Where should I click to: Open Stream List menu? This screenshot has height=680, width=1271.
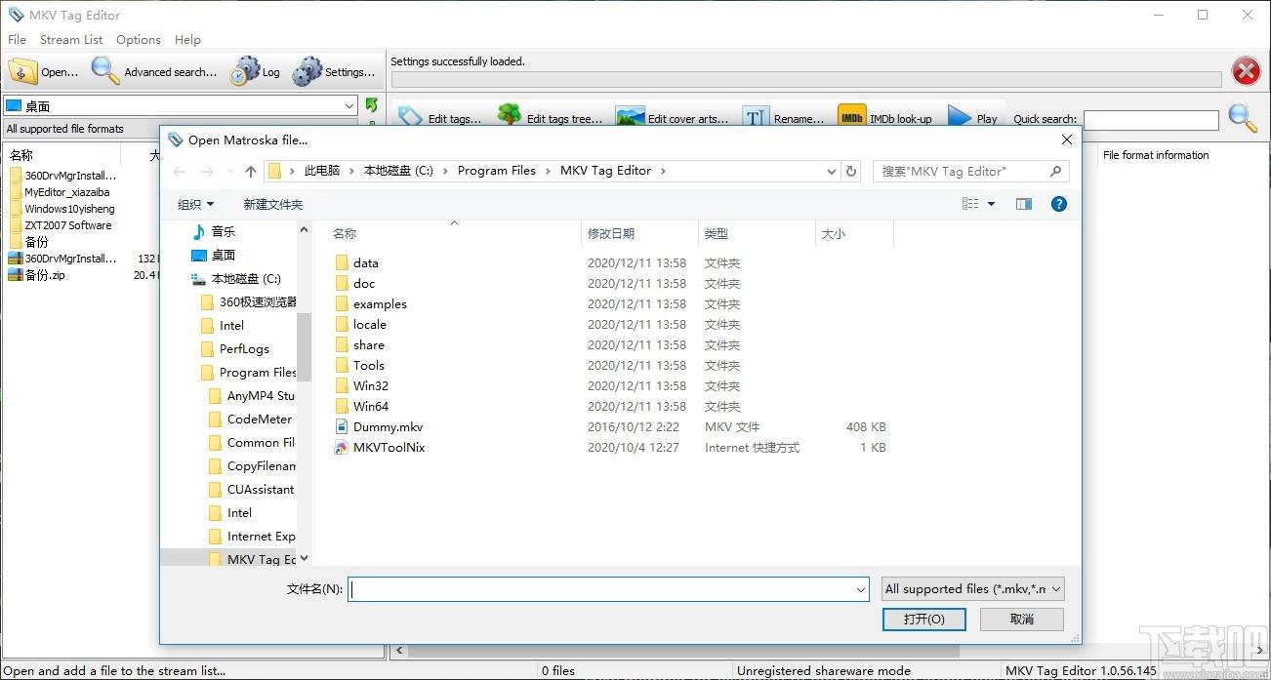pyautogui.click(x=71, y=40)
